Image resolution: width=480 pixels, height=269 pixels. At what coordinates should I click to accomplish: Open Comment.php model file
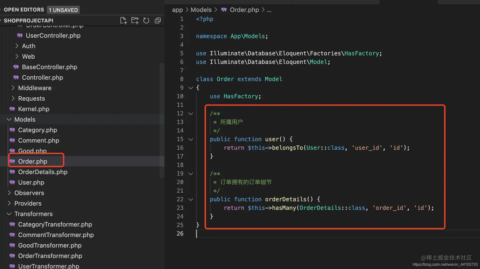tap(38, 140)
